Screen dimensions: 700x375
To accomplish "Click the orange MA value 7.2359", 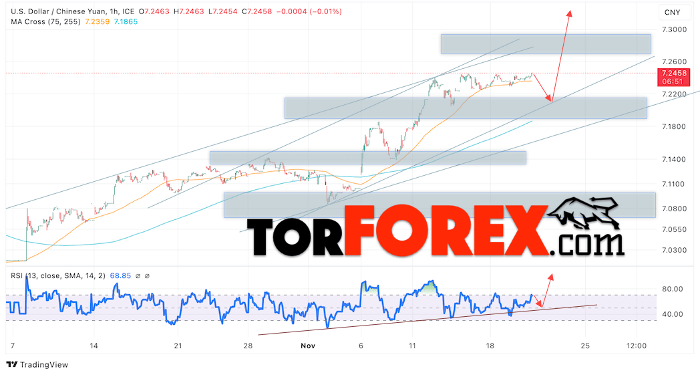I will tap(98, 21).
